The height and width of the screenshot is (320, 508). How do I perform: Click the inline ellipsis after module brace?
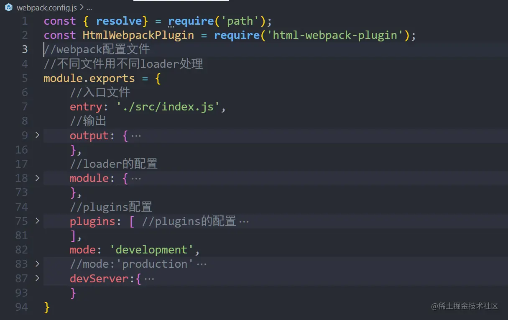(x=137, y=178)
